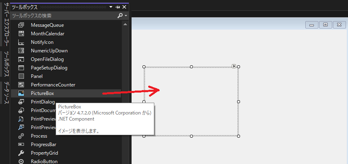348x164 pixels.
Task: Pick the OpenFileDialog component icon
Action: click(x=21, y=59)
